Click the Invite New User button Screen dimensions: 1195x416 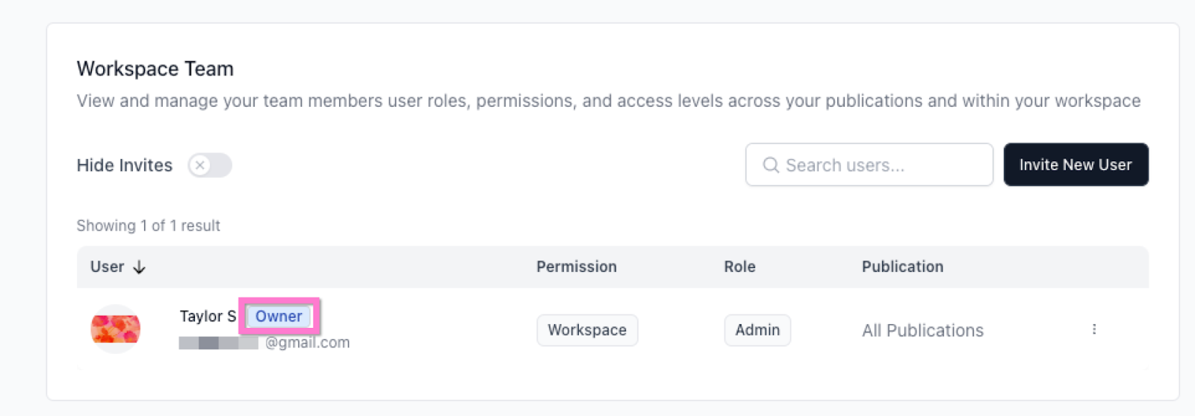(x=1075, y=165)
